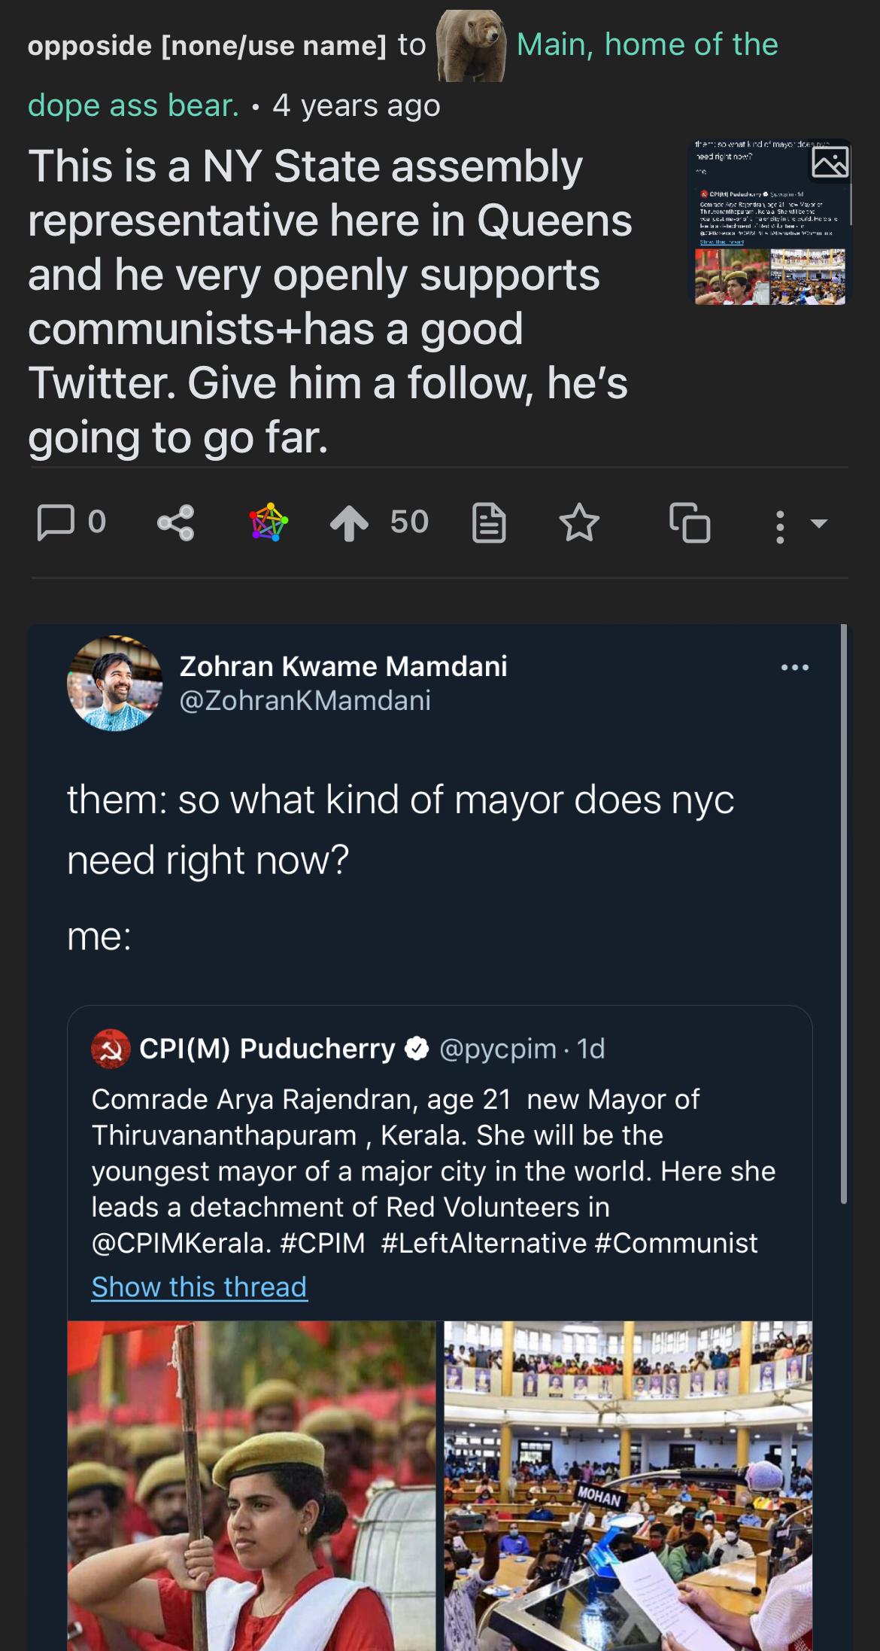Save post with the star icon
Viewport: 880px width, 1651px height.
(579, 522)
